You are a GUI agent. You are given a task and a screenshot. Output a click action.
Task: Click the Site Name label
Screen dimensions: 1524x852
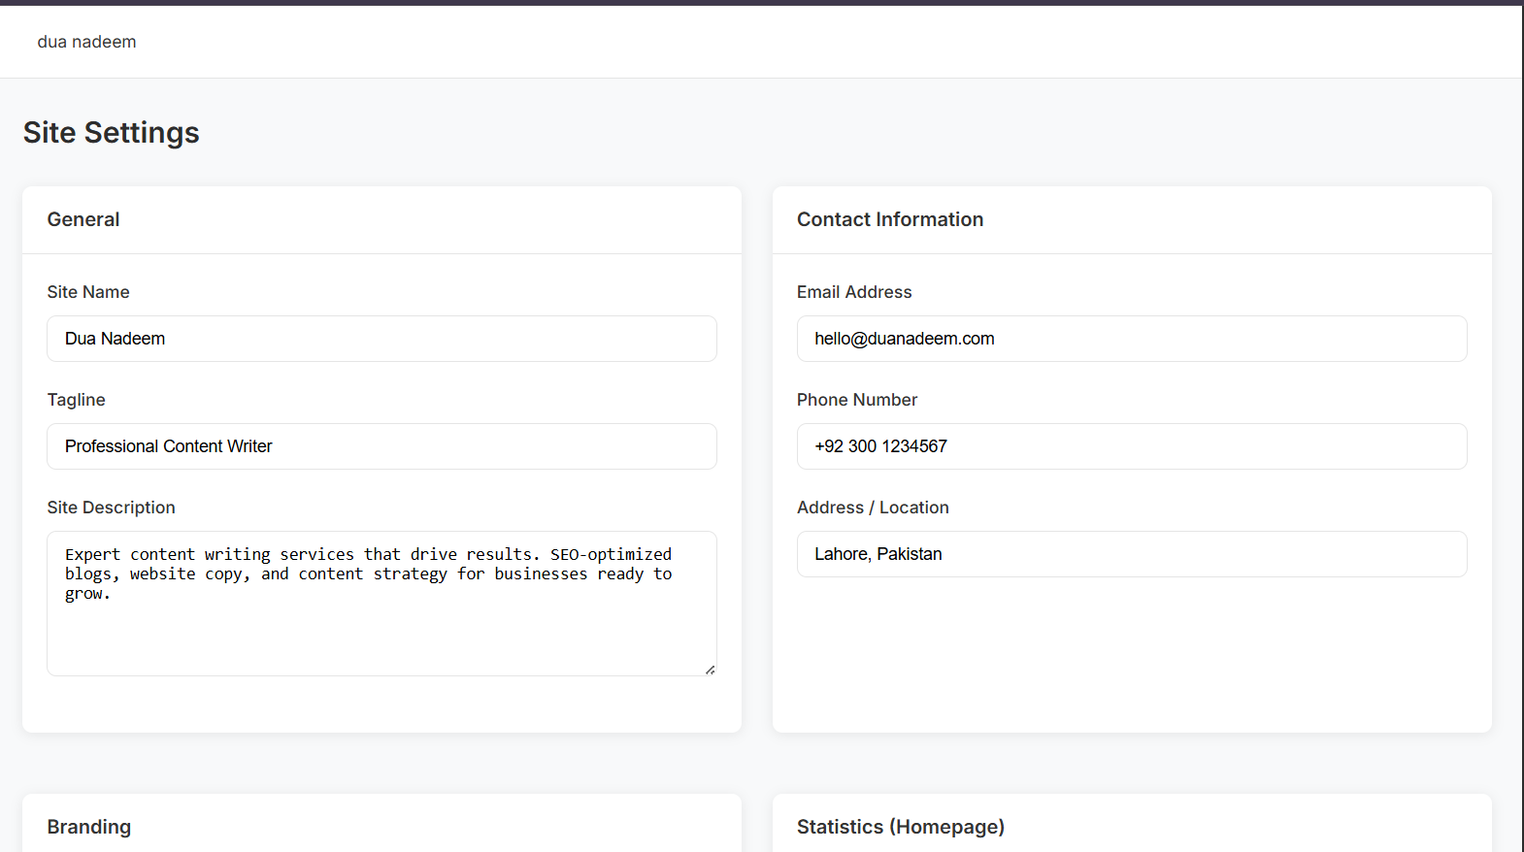tap(88, 292)
